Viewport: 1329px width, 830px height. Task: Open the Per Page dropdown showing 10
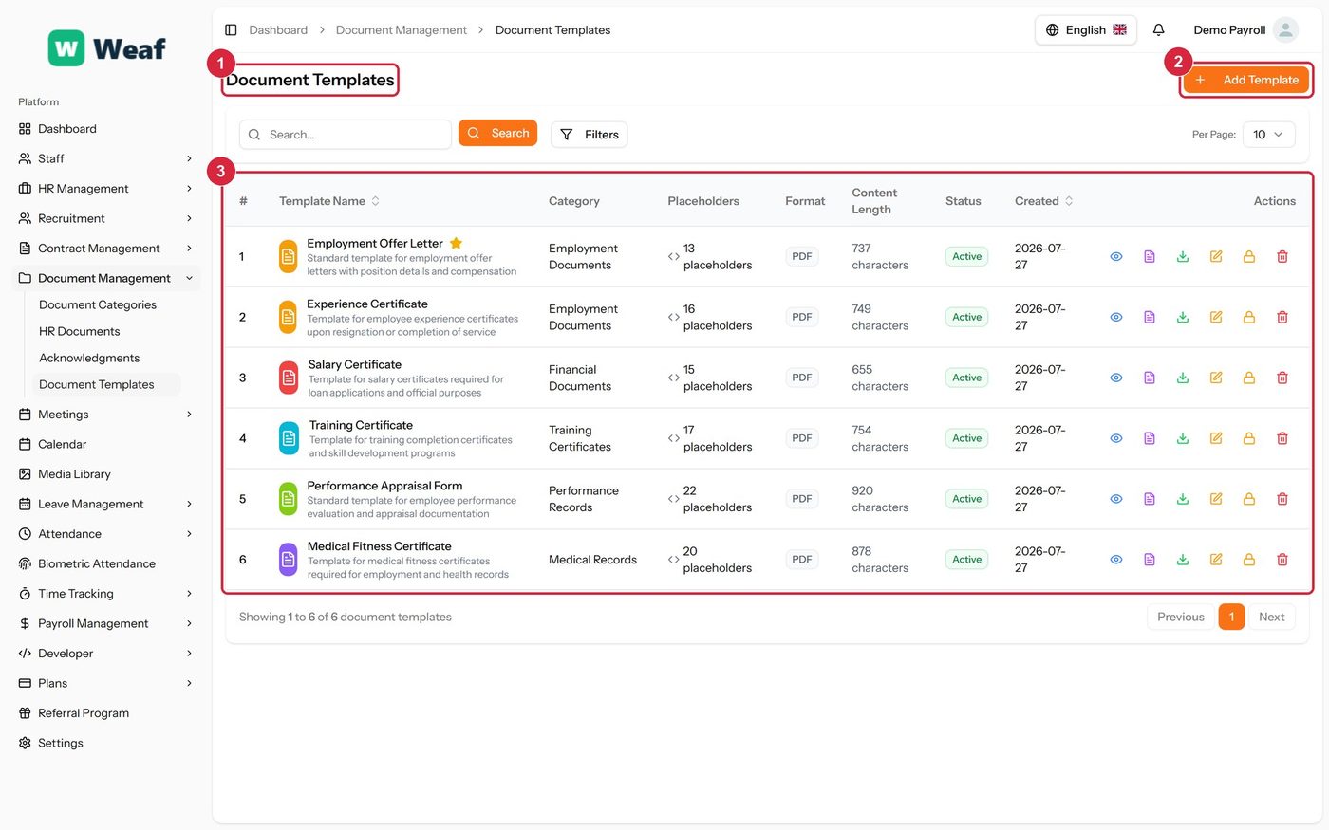(x=1268, y=135)
